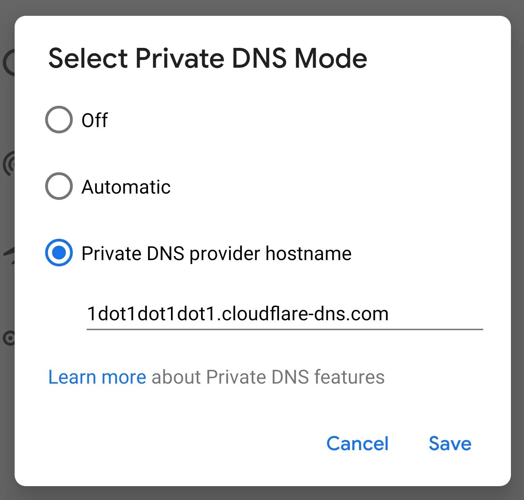
Task: Select Private DNS provider hostname radio button
Action: [x=59, y=253]
